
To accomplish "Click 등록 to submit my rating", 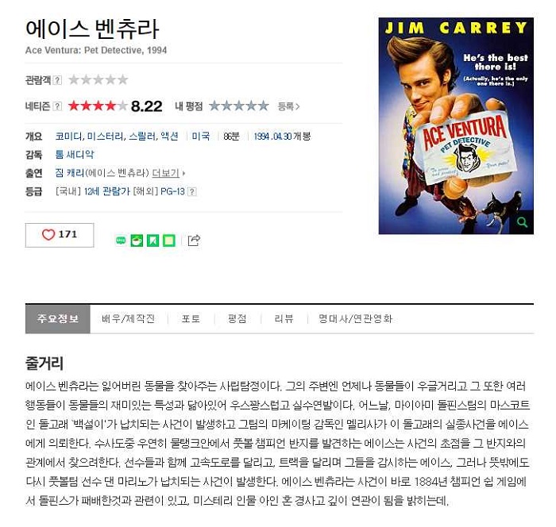I will pyautogui.click(x=288, y=106).
